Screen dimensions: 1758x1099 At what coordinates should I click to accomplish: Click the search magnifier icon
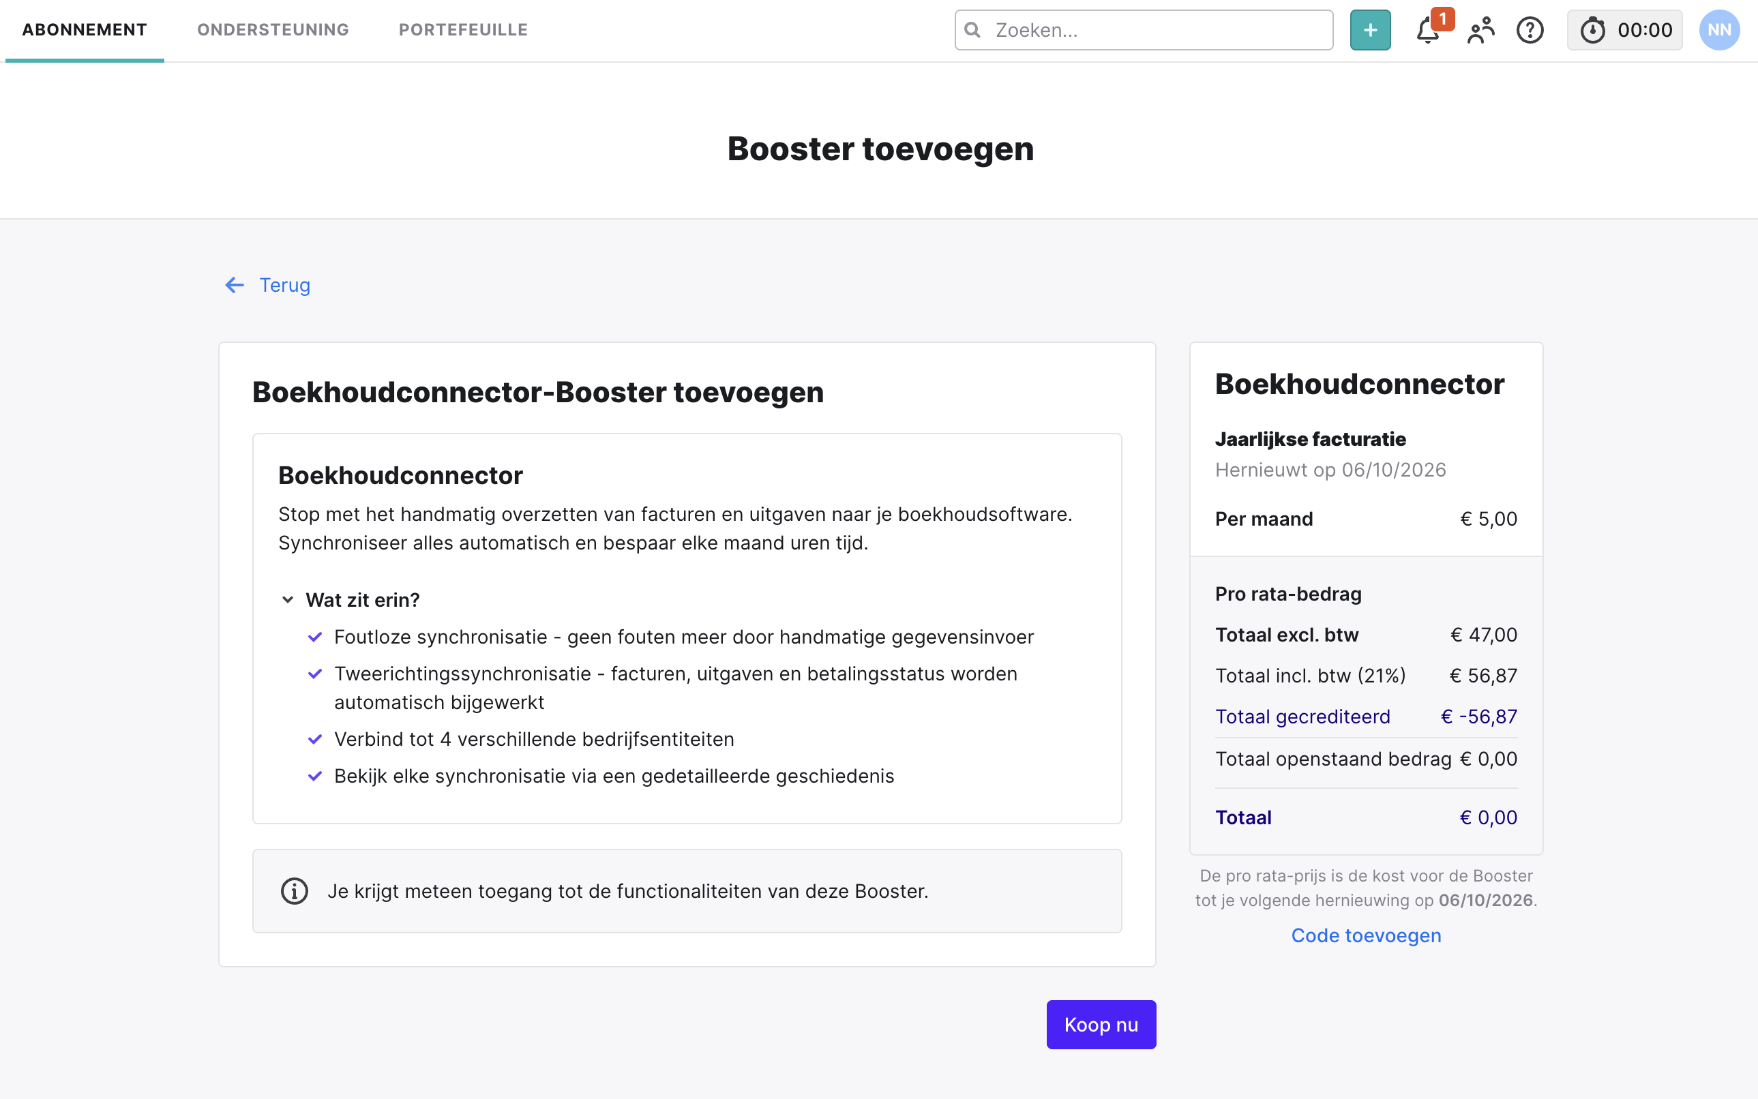972,30
